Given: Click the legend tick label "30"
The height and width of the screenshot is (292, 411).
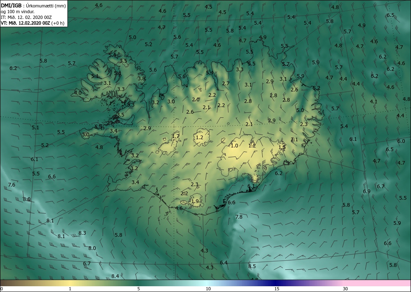Looking at the screenshot, I should [x=346, y=289].
